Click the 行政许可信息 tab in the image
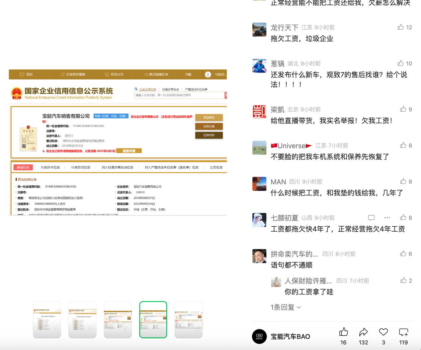The image size is (421, 350). 50,168
